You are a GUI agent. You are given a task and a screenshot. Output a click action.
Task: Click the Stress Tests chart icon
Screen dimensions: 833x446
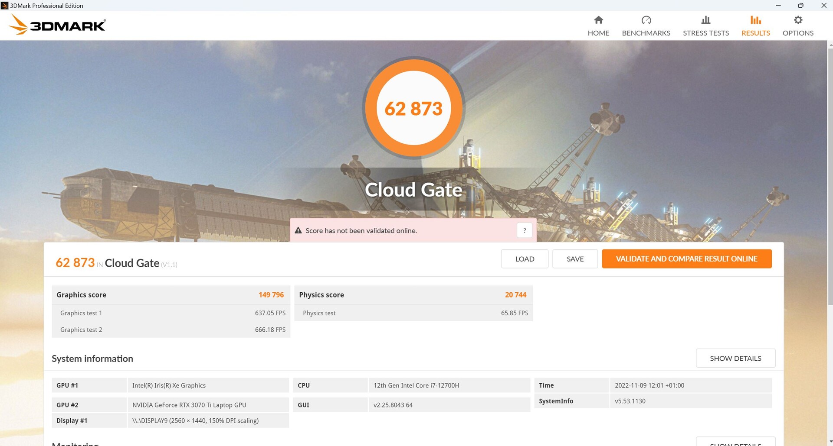[x=705, y=20]
